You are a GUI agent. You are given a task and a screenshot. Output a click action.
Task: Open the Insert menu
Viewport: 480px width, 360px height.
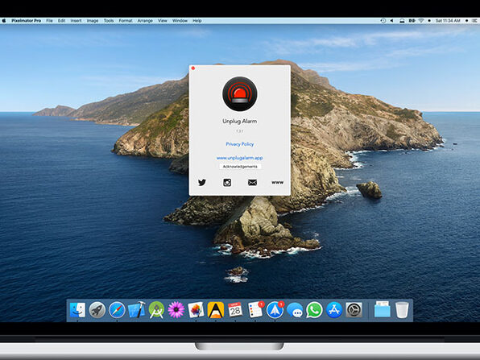tap(76, 21)
